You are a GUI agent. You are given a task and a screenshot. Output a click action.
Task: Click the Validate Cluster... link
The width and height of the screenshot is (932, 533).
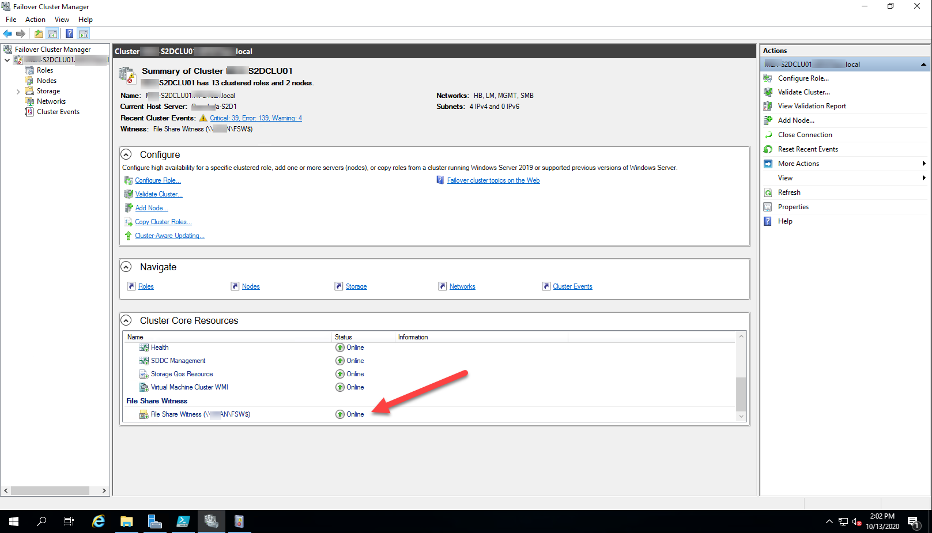(159, 194)
